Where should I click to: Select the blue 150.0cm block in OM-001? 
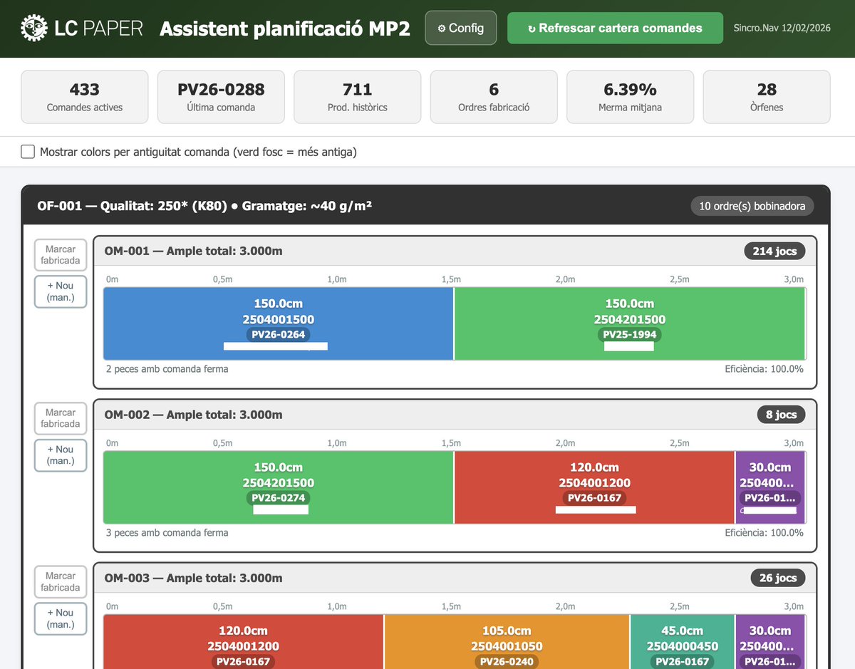pos(279,323)
